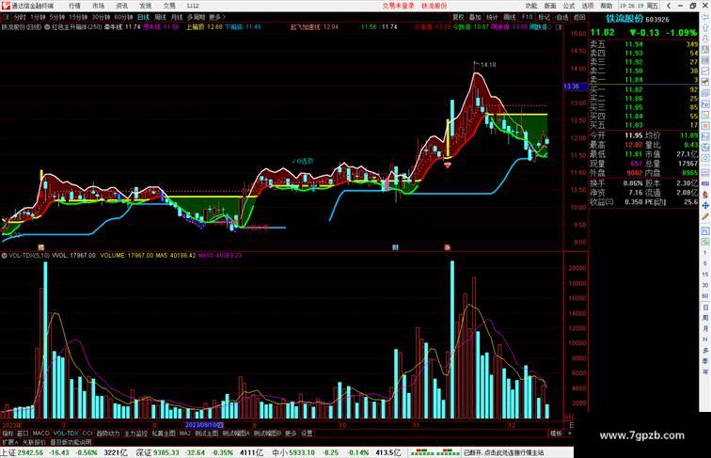Select the 趋势动力 indicator tab
Image resolution: width=711 pixels, height=458 pixels.
(108, 434)
